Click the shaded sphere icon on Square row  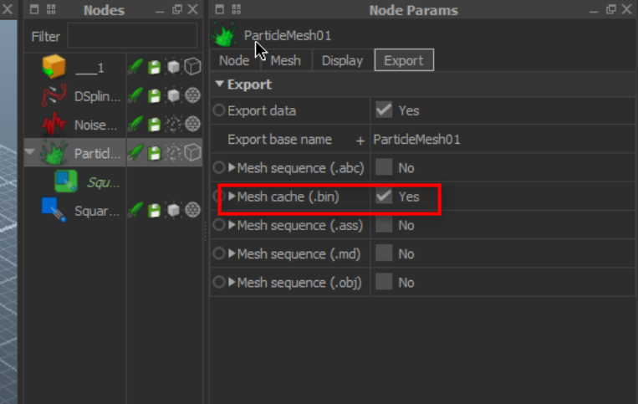(192, 210)
